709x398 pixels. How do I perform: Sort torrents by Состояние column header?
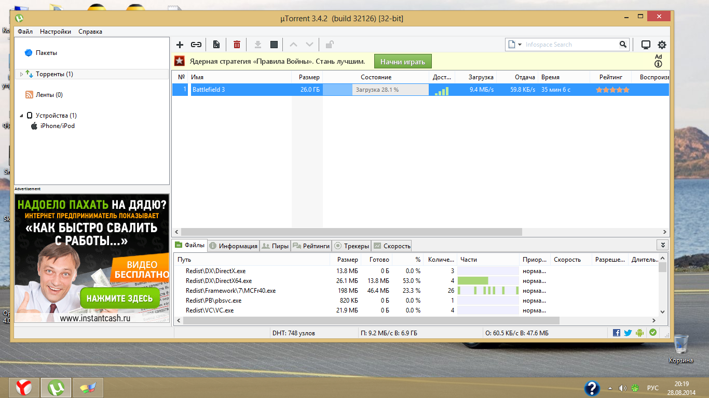[x=376, y=77]
